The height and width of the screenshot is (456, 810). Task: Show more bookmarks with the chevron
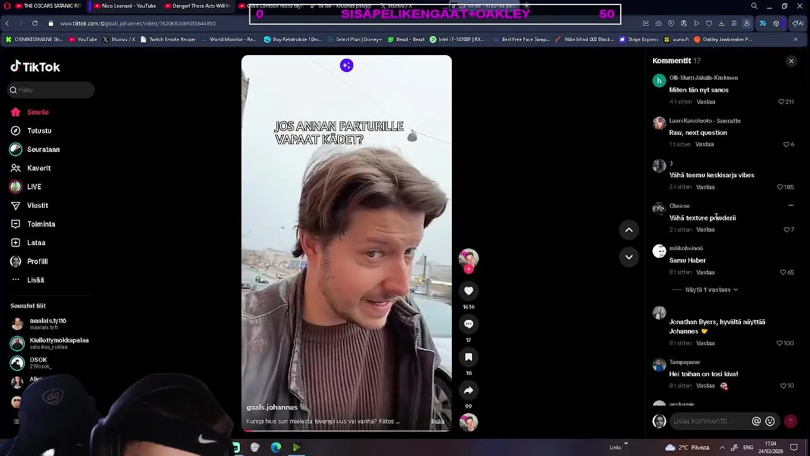[795, 39]
